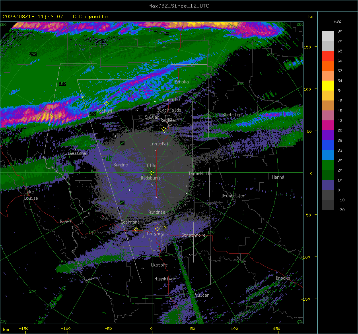Click the Banff label

point(66,221)
